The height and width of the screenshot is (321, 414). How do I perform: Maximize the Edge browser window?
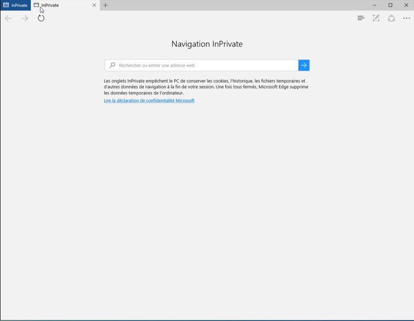[390, 5]
